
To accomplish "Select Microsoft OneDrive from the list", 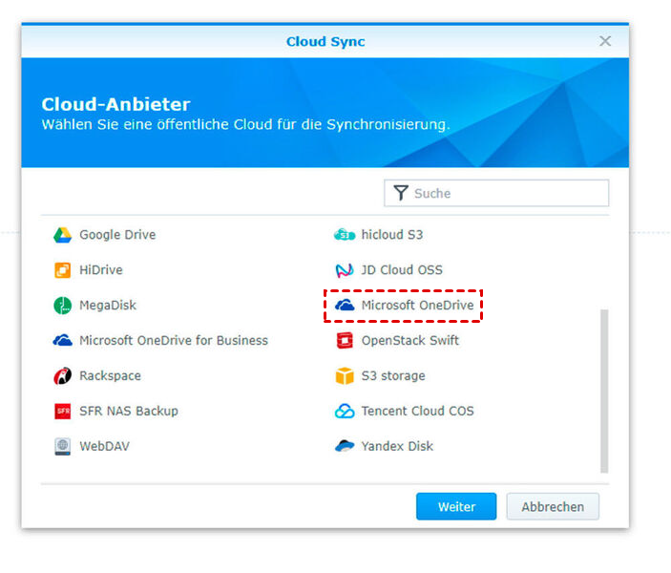I will click(x=416, y=306).
